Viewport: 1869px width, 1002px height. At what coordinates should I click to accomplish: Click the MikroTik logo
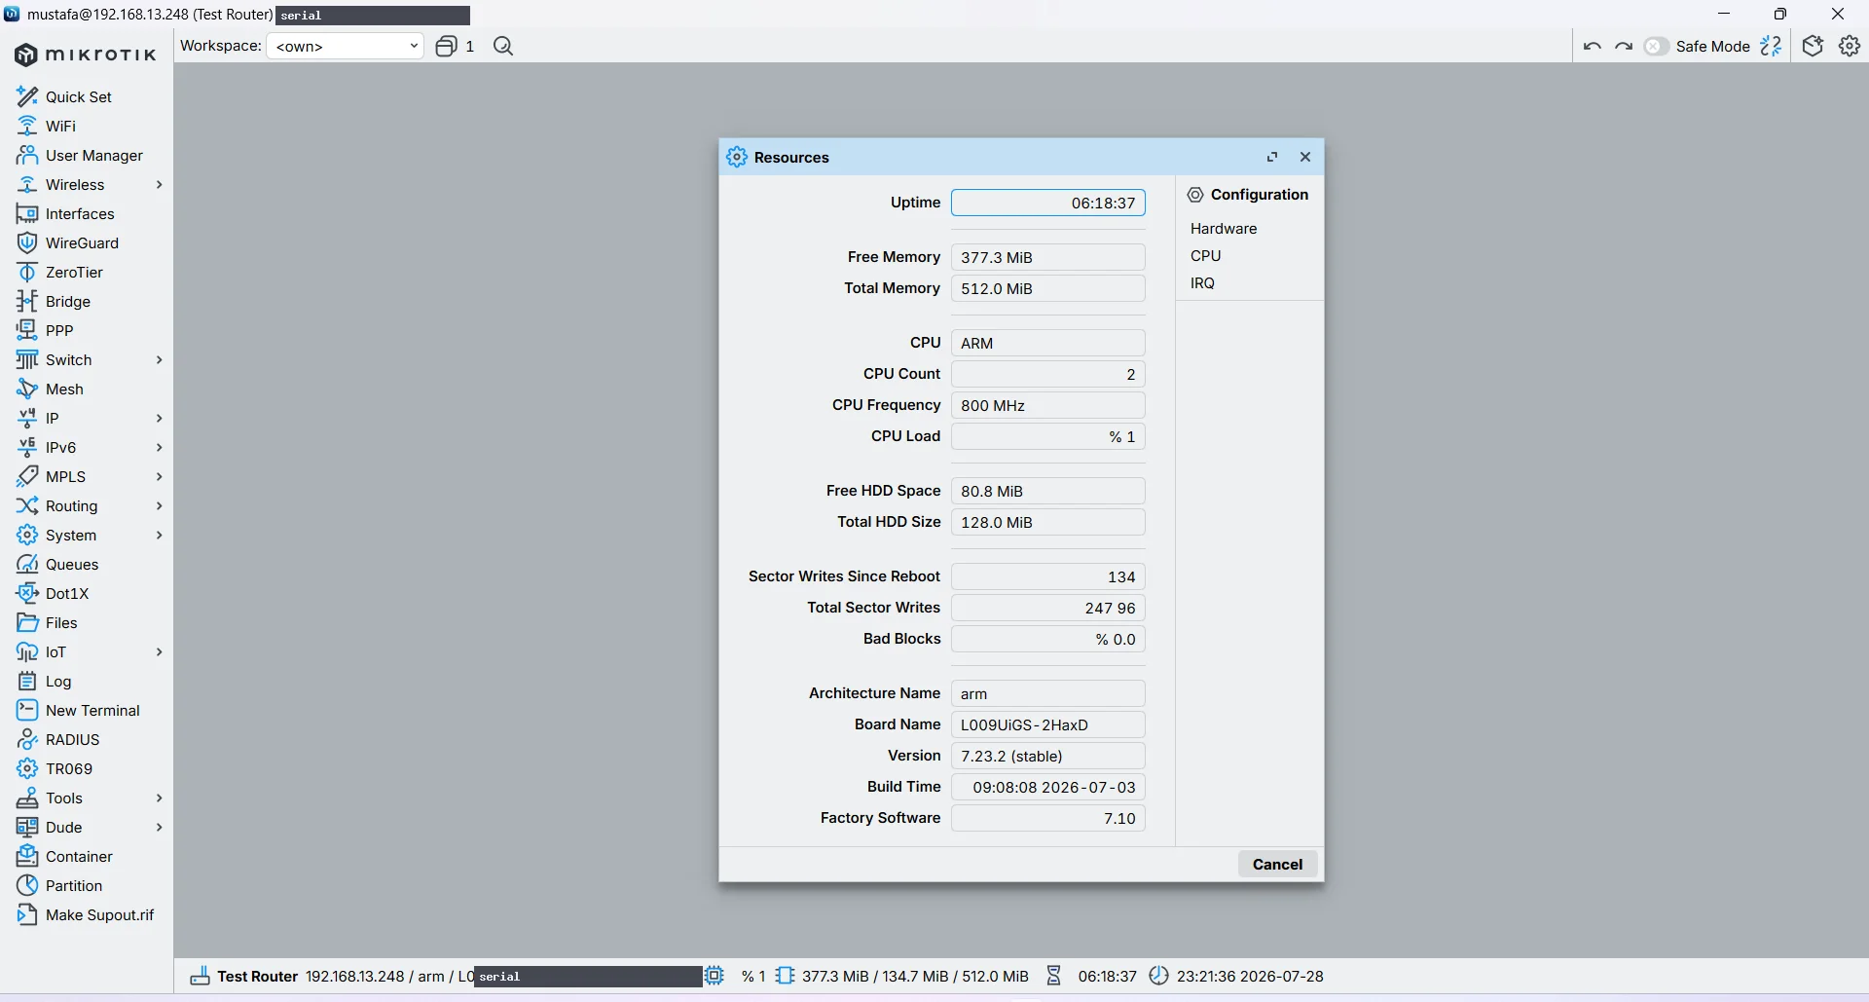(x=86, y=55)
